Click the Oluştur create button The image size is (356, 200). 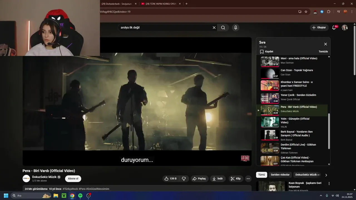click(319, 27)
